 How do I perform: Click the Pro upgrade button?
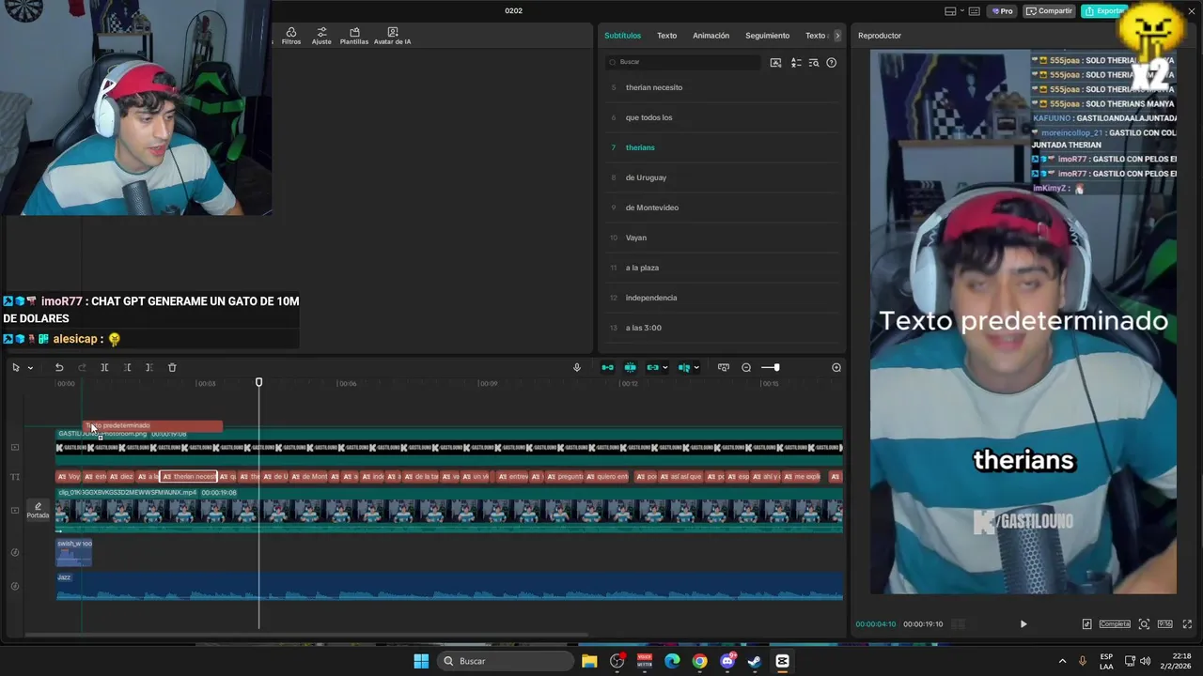coord(1003,11)
